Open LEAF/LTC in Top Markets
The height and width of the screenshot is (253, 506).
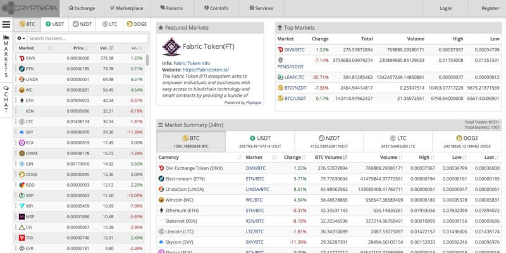point(294,77)
